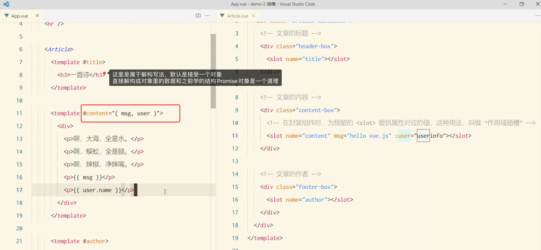Click the VS Code logo in title bar
The image size is (541, 250).
6,4
